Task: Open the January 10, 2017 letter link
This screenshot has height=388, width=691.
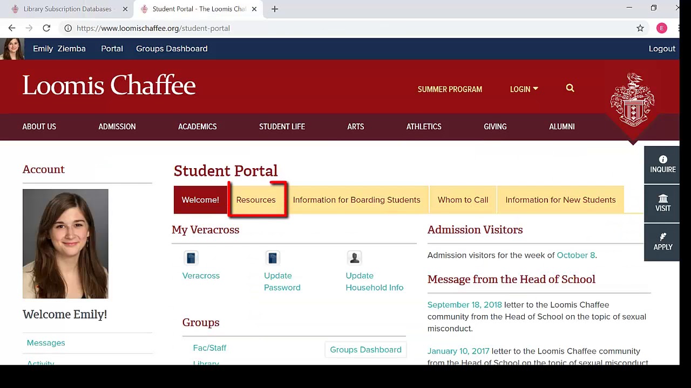Action: click(458, 351)
